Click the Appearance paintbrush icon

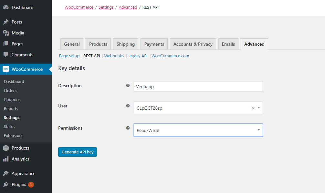[6, 173]
